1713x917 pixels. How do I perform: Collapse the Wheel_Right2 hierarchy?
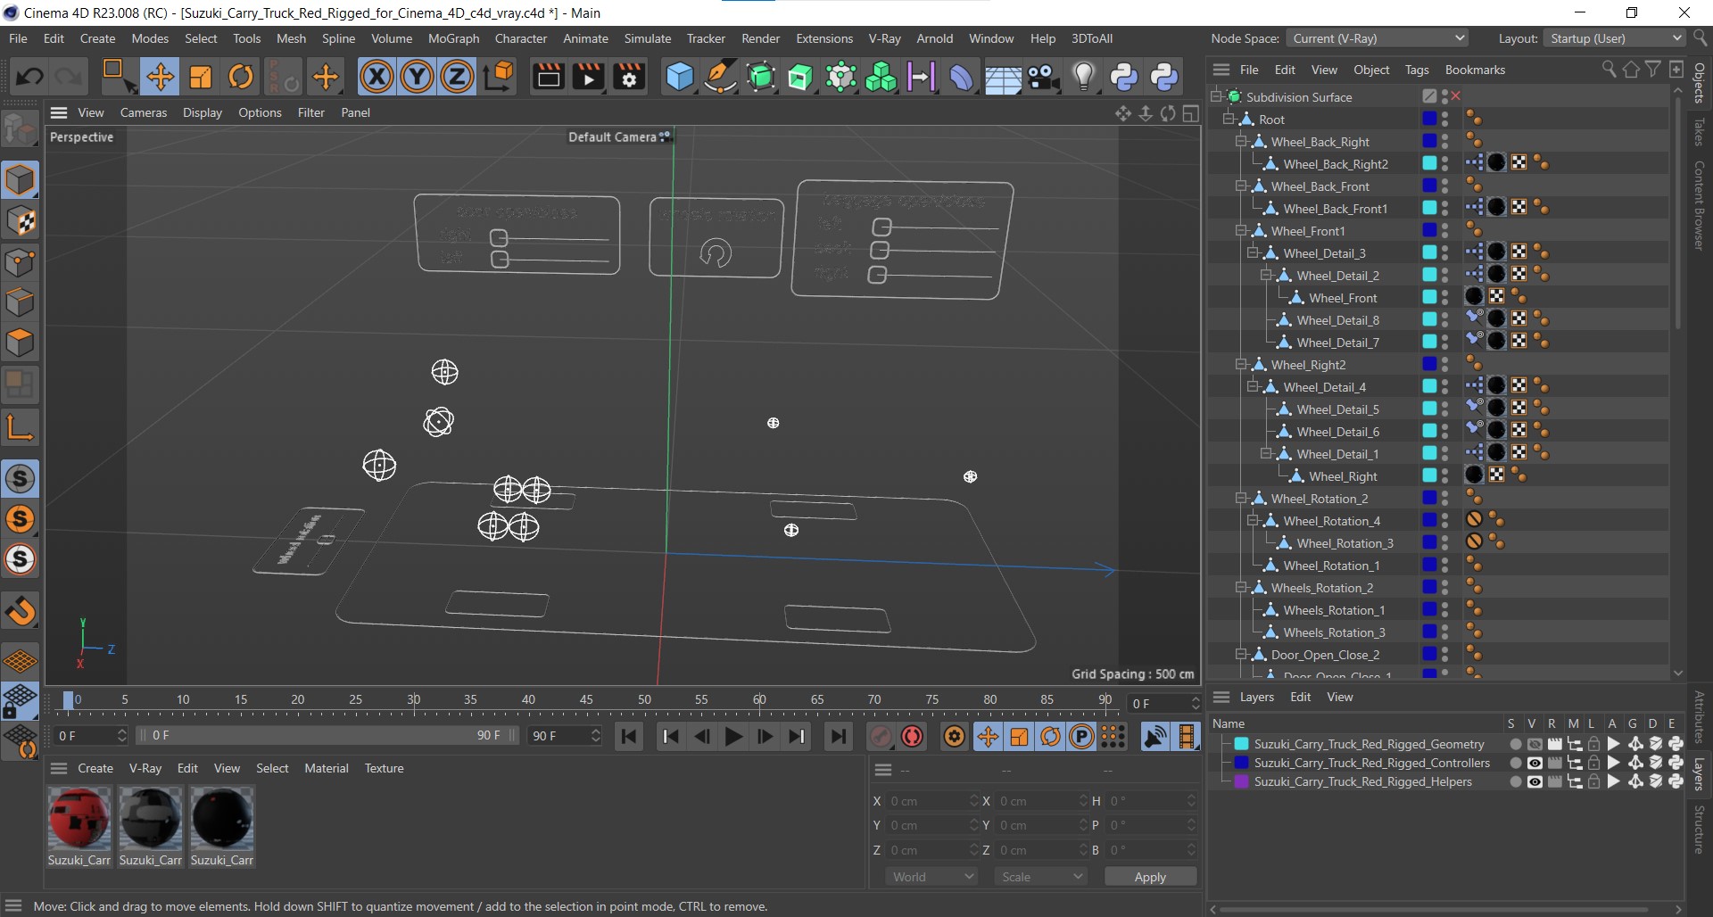(x=1241, y=365)
